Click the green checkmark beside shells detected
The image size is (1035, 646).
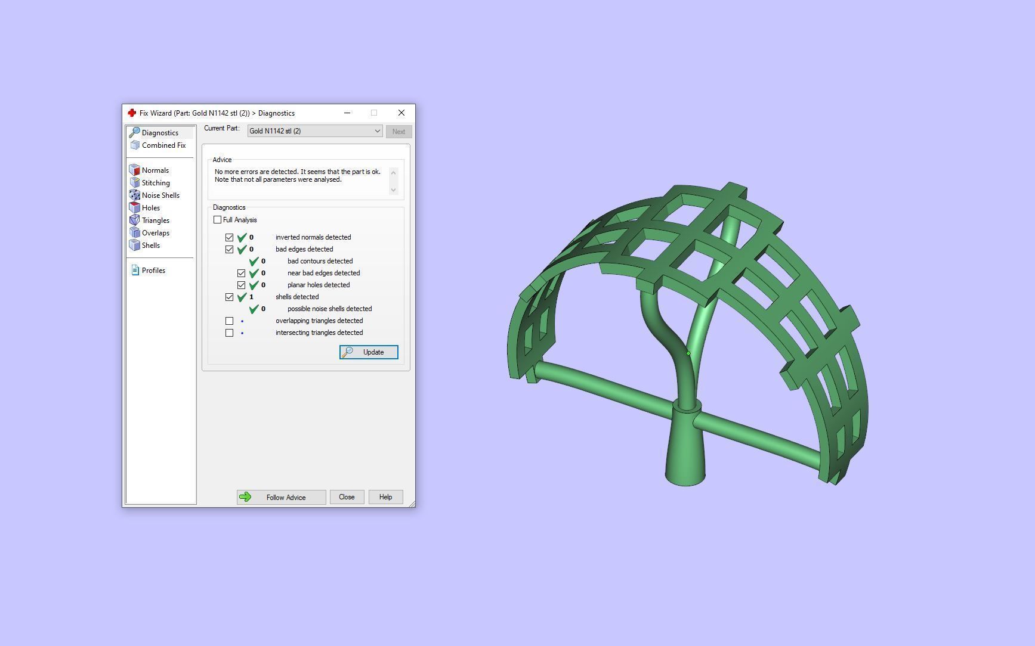(242, 297)
